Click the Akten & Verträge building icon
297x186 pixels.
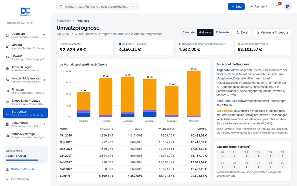pyautogui.click(x=7, y=135)
